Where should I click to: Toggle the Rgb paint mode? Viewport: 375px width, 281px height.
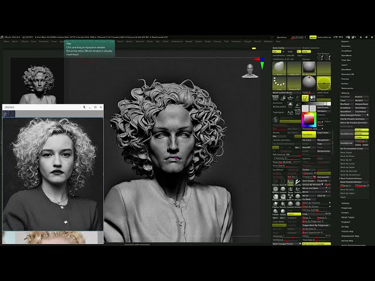point(277,52)
